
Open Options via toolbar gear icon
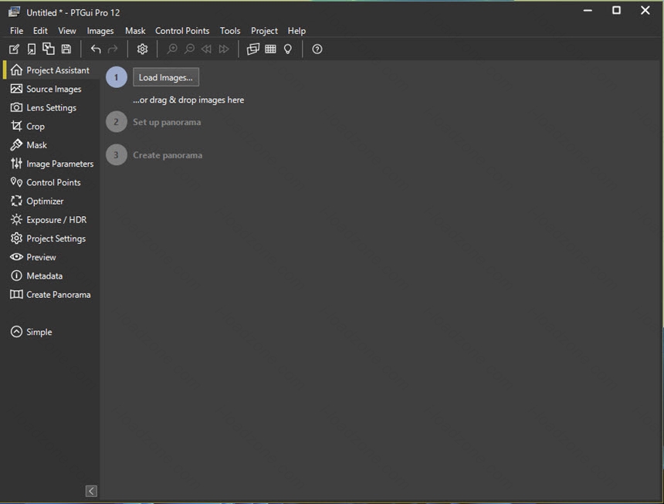(x=142, y=49)
